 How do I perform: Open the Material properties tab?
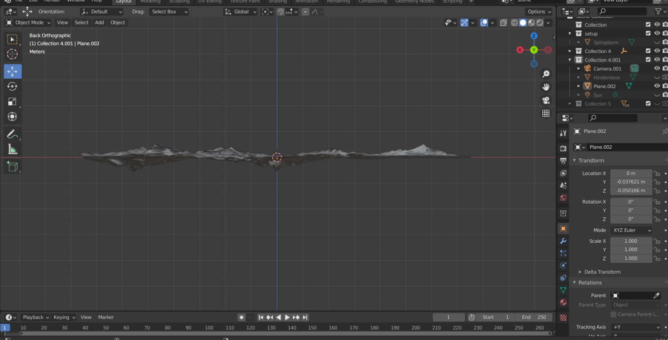563,302
